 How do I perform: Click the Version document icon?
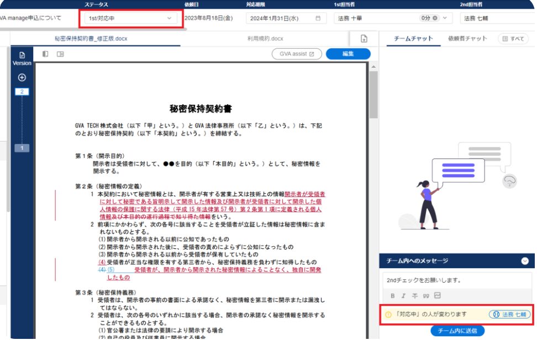click(x=22, y=55)
